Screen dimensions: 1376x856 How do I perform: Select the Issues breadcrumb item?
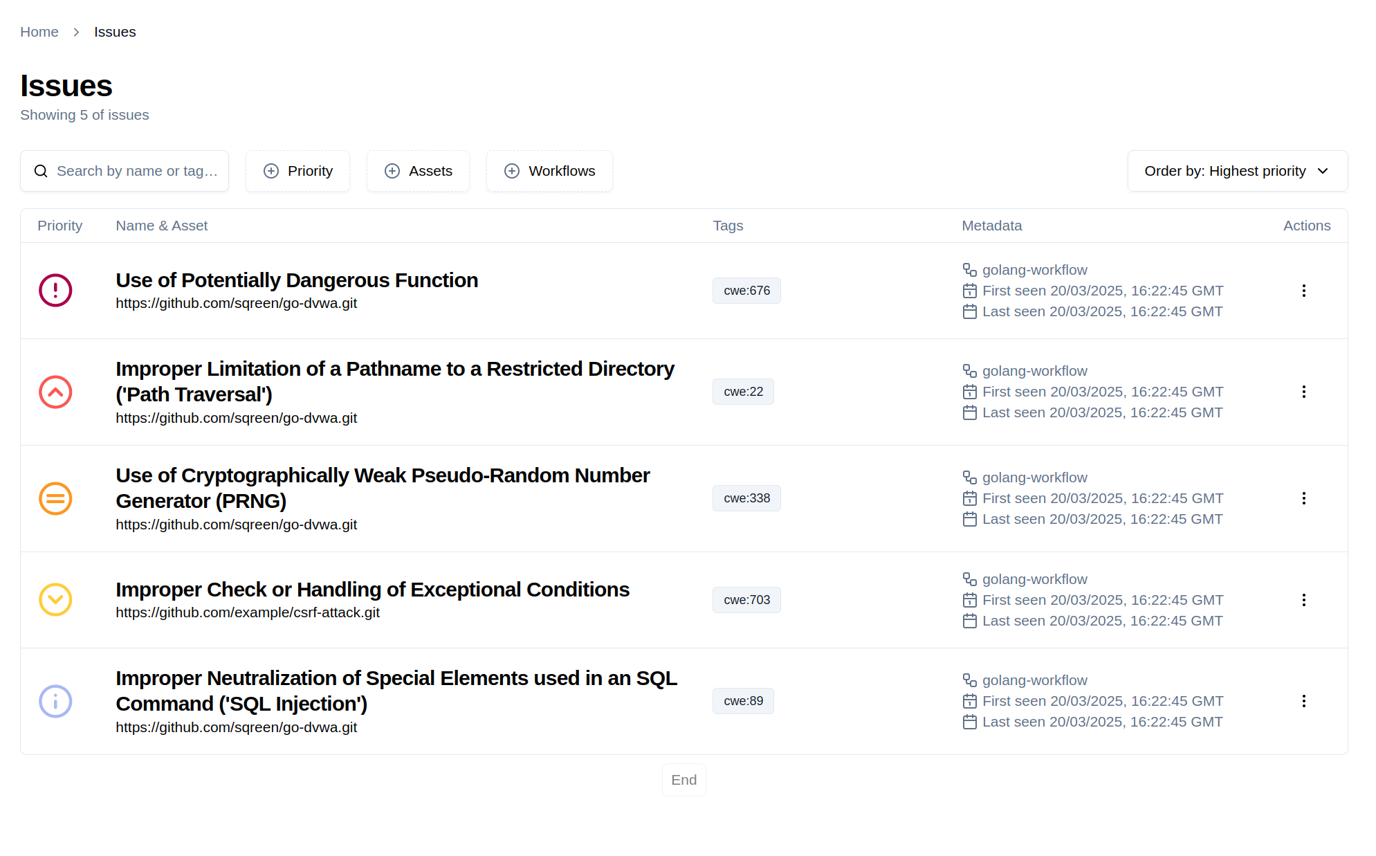click(x=115, y=32)
